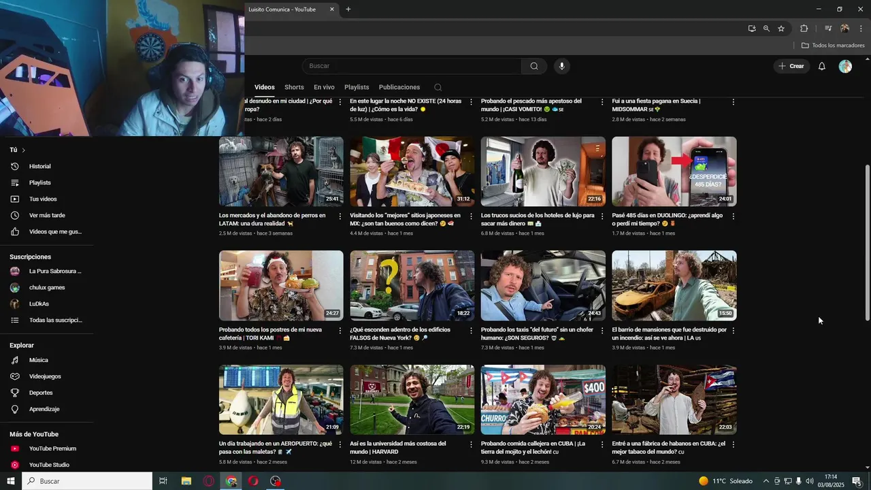The width and height of the screenshot is (871, 490).
Task: Click the YouTube Buscar search field
Action: (412, 66)
